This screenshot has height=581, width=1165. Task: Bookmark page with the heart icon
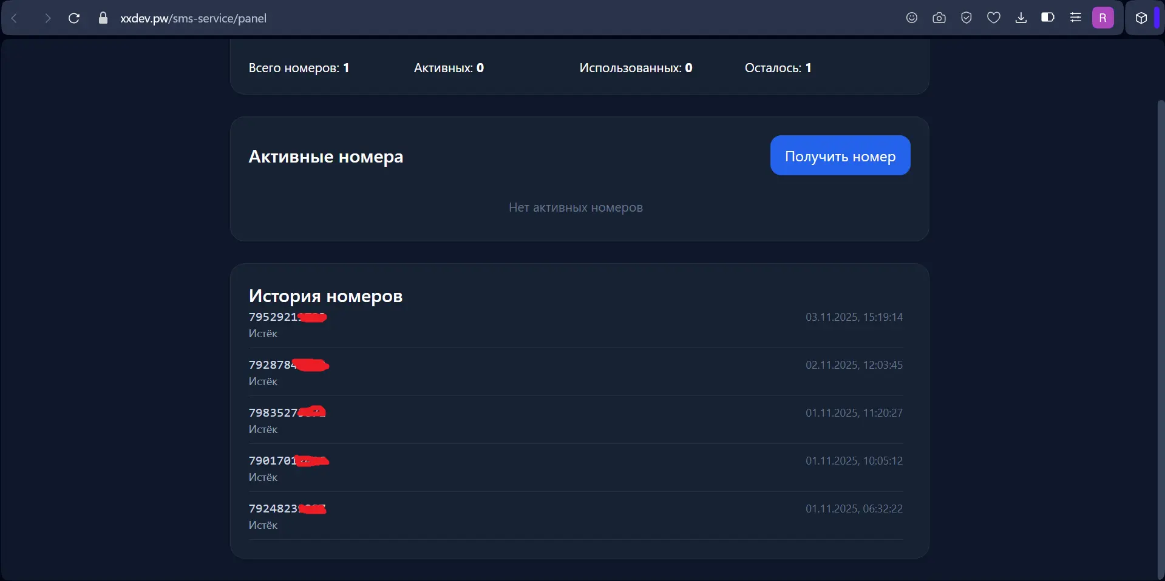[x=994, y=18]
